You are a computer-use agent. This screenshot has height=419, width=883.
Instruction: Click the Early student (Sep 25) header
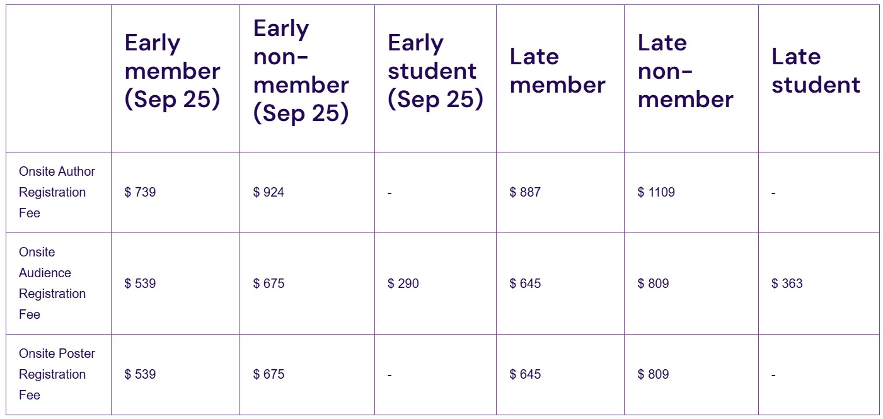pos(436,71)
